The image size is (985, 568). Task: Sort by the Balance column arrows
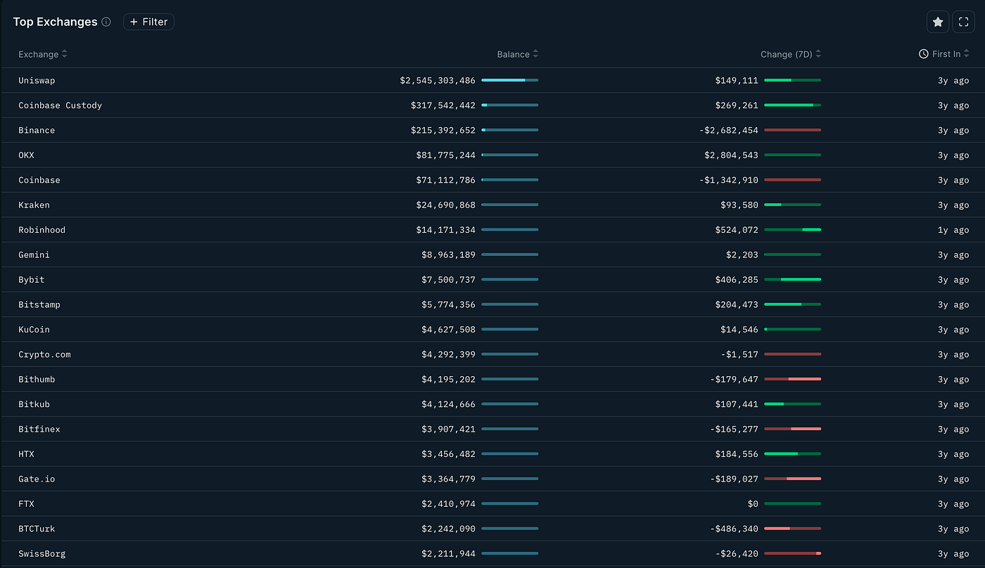point(535,54)
